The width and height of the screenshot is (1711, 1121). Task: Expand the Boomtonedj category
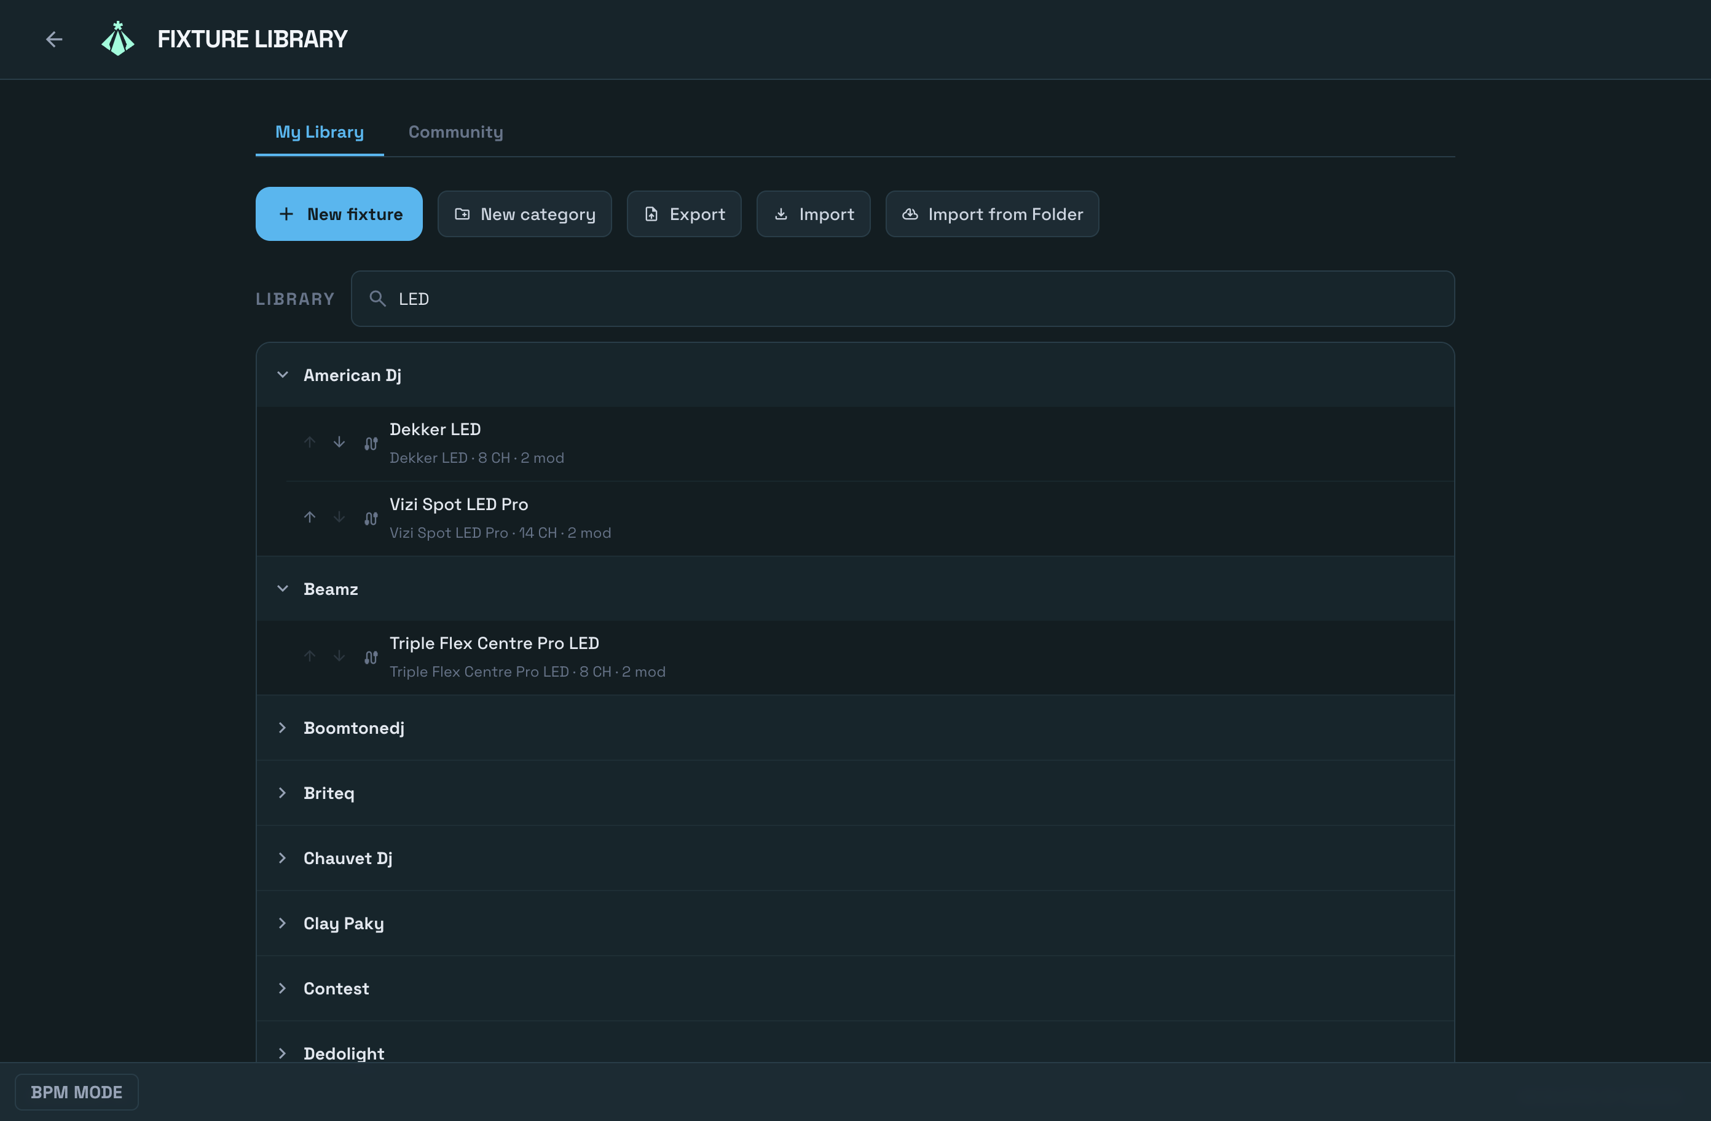(855, 728)
